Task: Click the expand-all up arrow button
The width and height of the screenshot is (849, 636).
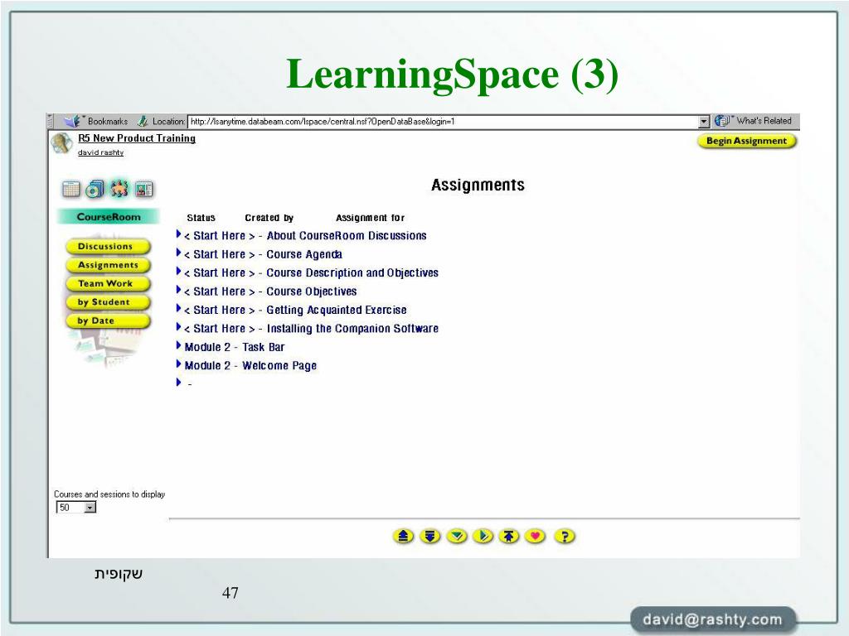Action: (403, 536)
